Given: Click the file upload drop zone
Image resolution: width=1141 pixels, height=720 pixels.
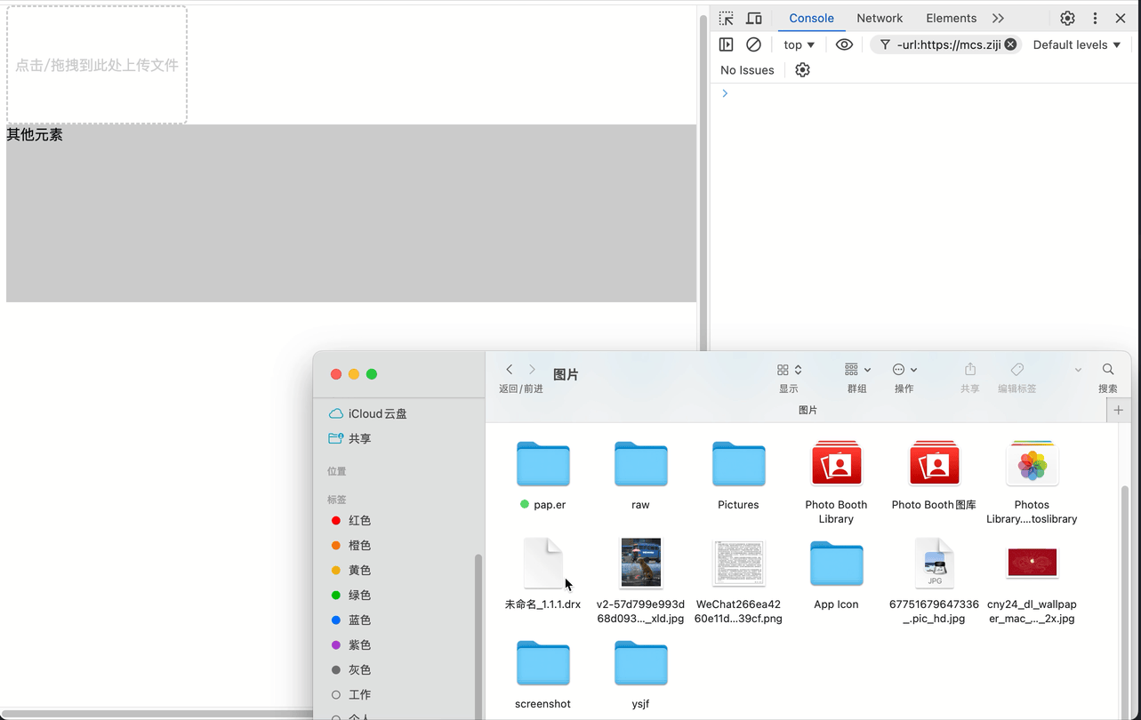Looking at the screenshot, I should 96,64.
